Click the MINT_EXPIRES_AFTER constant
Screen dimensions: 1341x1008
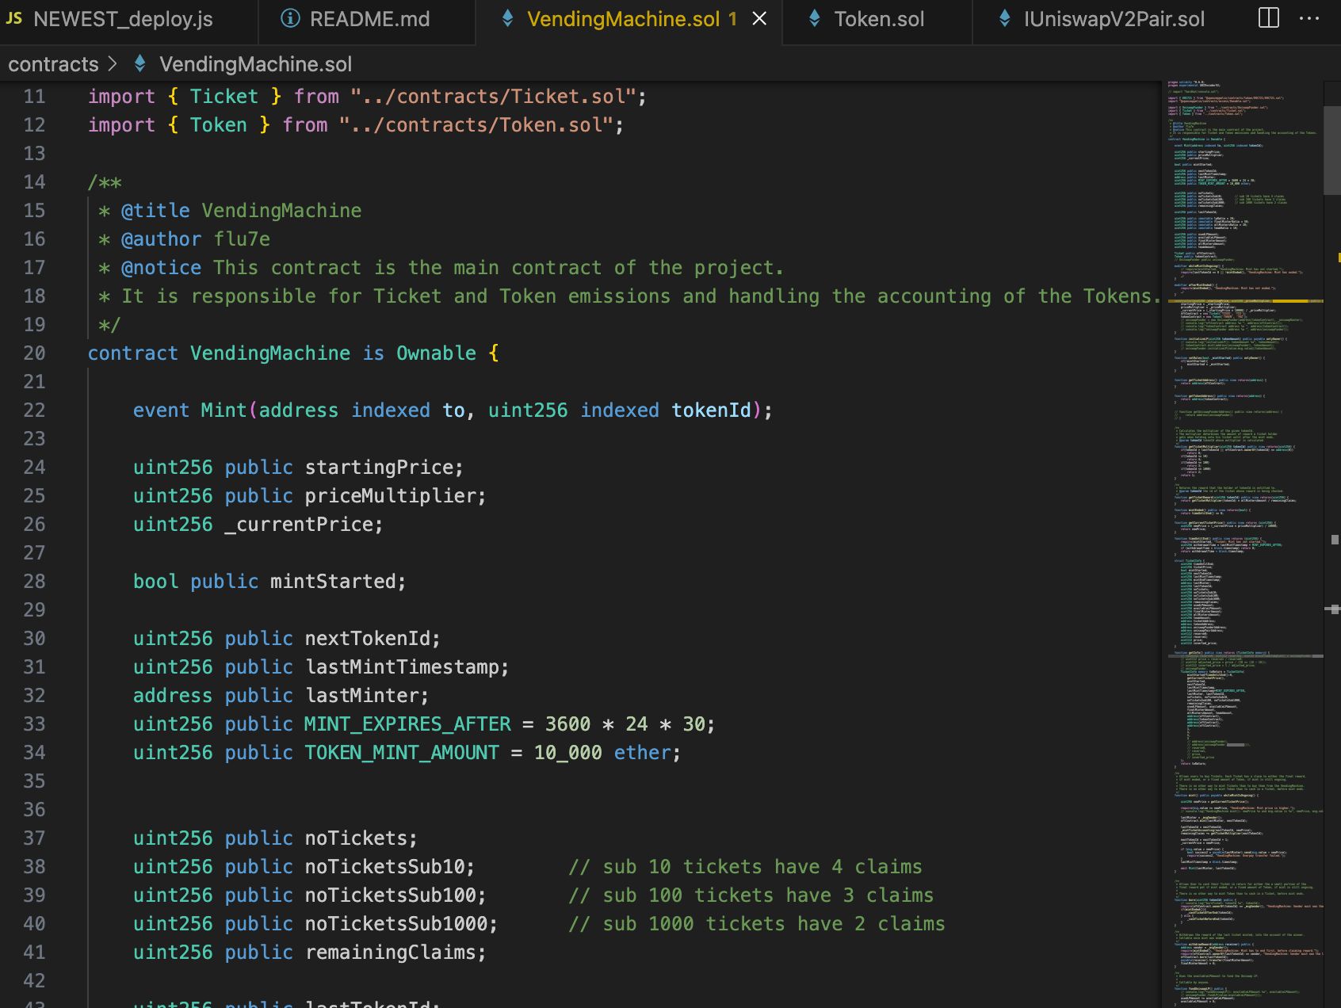coord(407,724)
